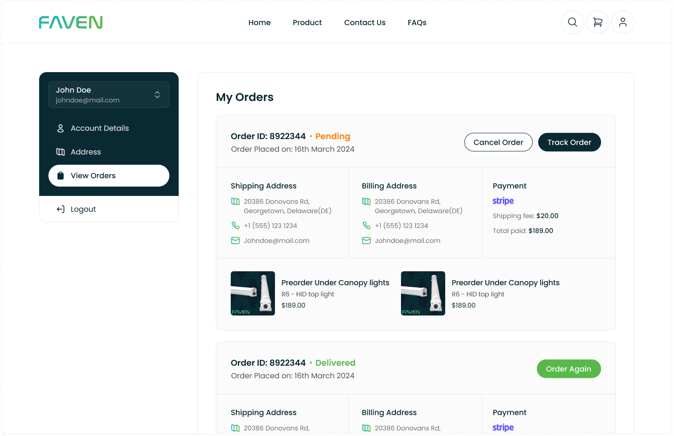Click Johndoe@mail.com in pending Shipping Address

click(x=276, y=241)
